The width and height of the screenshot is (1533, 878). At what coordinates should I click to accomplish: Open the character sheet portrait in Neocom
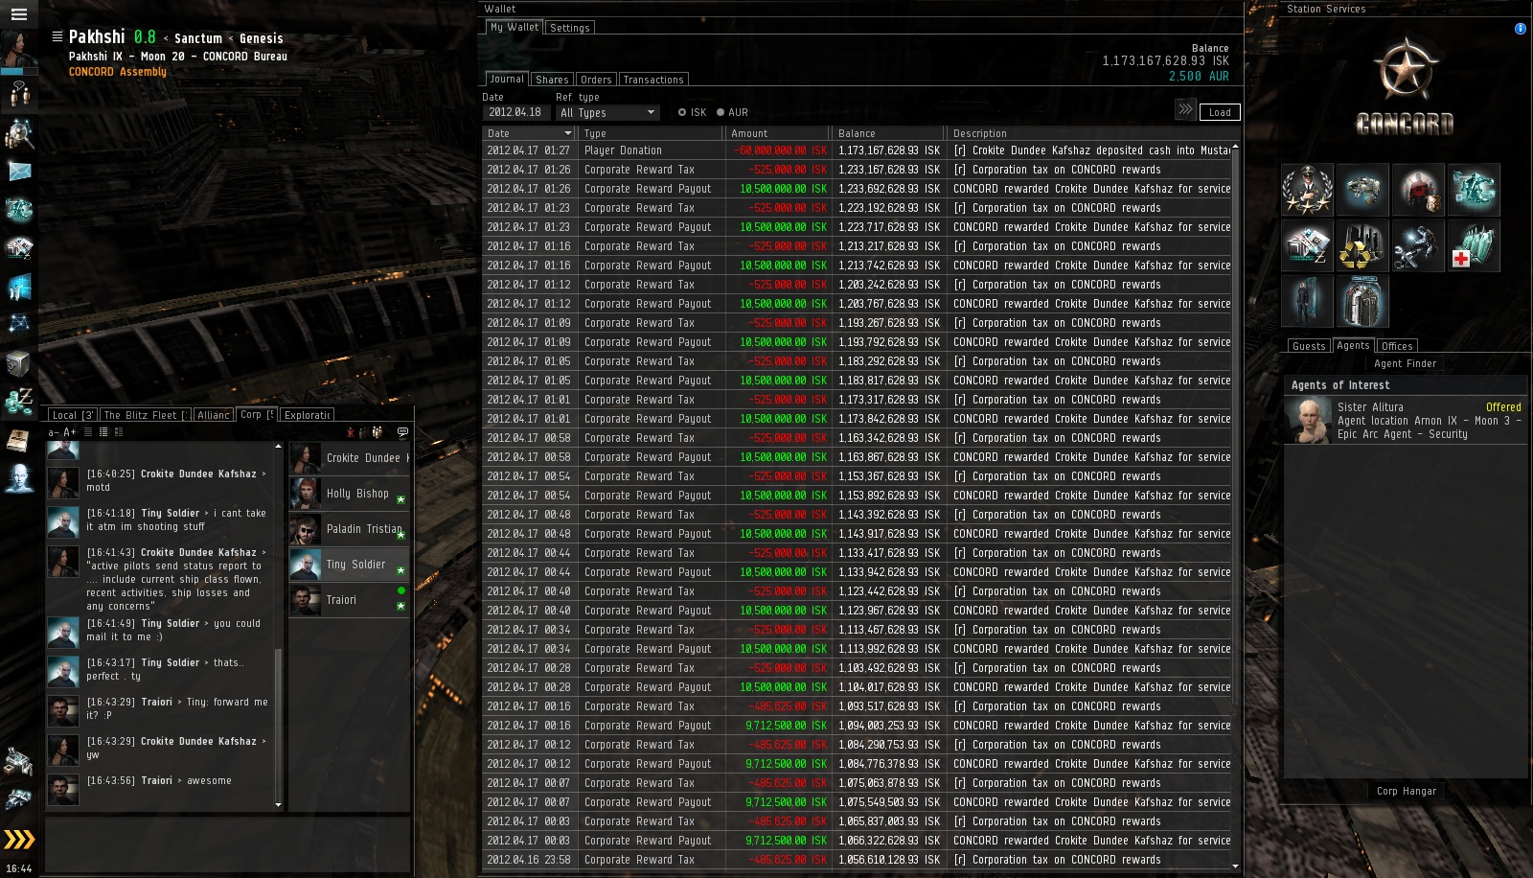18,48
